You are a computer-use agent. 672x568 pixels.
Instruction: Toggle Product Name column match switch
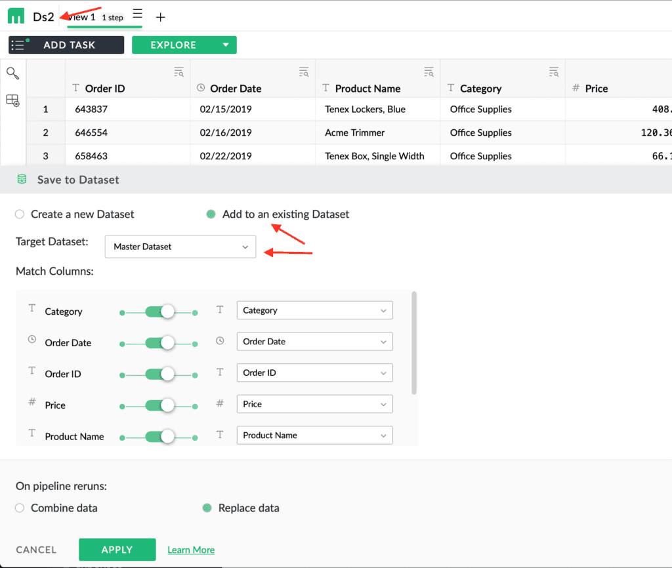[x=159, y=437]
